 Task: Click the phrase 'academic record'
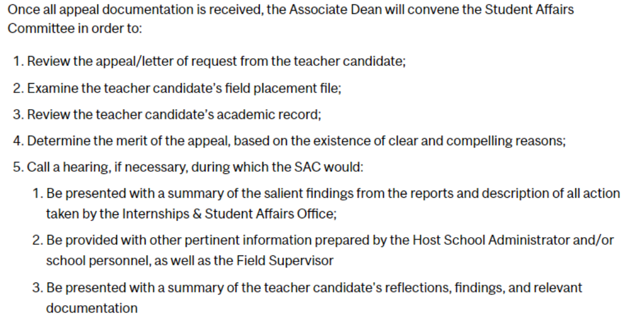[281, 114]
